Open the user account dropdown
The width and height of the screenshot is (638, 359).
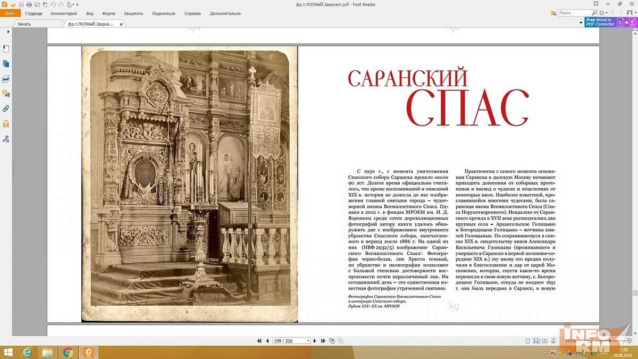tap(632, 13)
